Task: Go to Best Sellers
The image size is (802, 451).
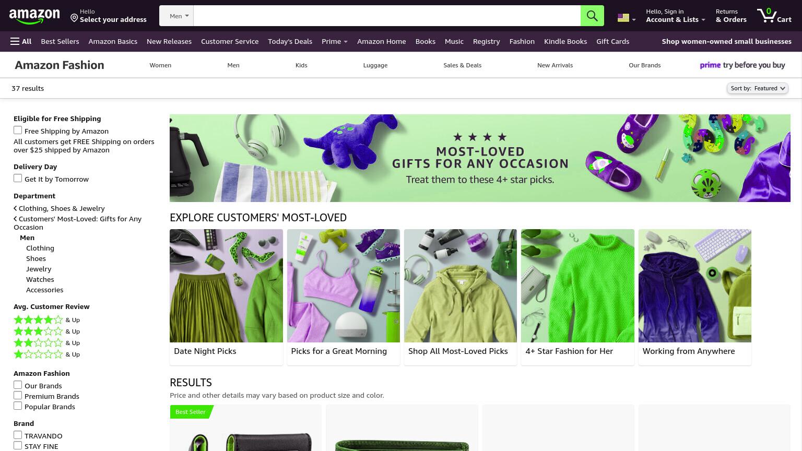Action: coord(60,41)
